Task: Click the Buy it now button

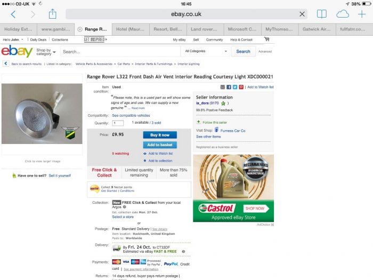Action: coord(160,135)
